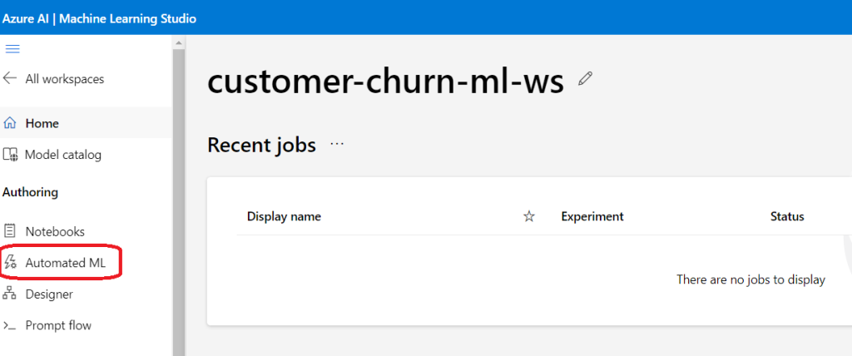852x356 pixels.
Task: Click 'There are no jobs to display' text
Action: tap(750, 280)
